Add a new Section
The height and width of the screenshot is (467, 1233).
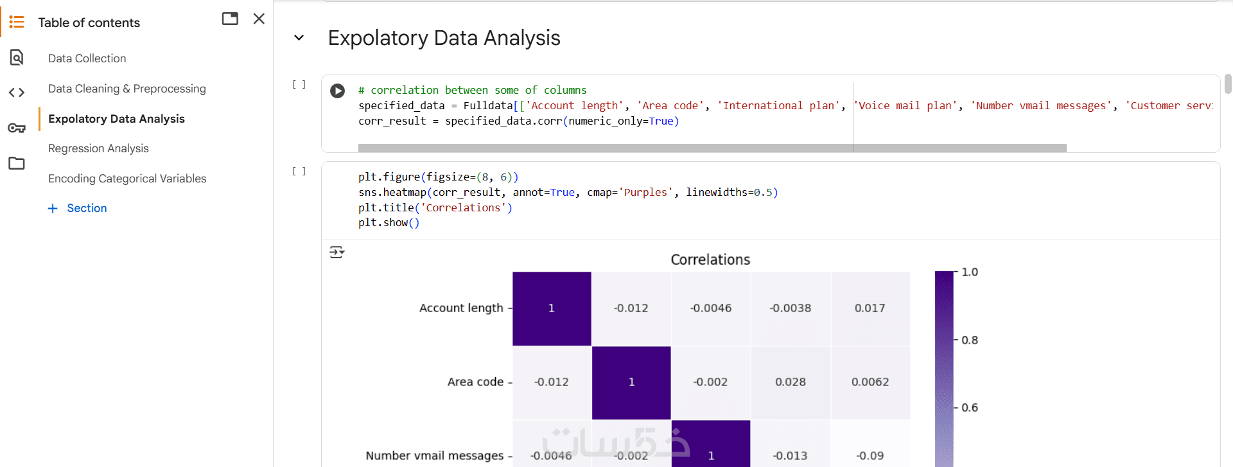[78, 208]
